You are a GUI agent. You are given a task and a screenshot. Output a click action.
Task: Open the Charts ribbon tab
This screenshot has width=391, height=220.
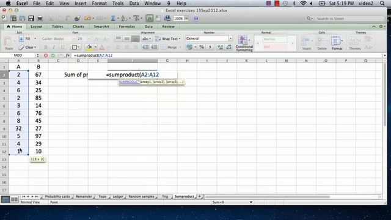[78, 26]
